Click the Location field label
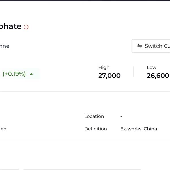This screenshot has height=170, width=170. tap(94, 116)
